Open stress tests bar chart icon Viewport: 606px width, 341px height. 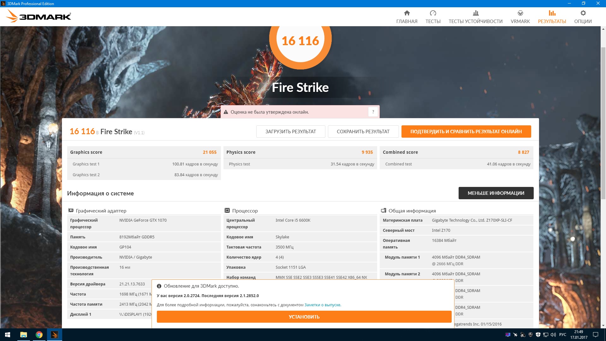click(x=476, y=13)
